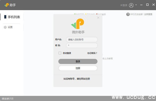Click the settings gear icon

[5, 27]
